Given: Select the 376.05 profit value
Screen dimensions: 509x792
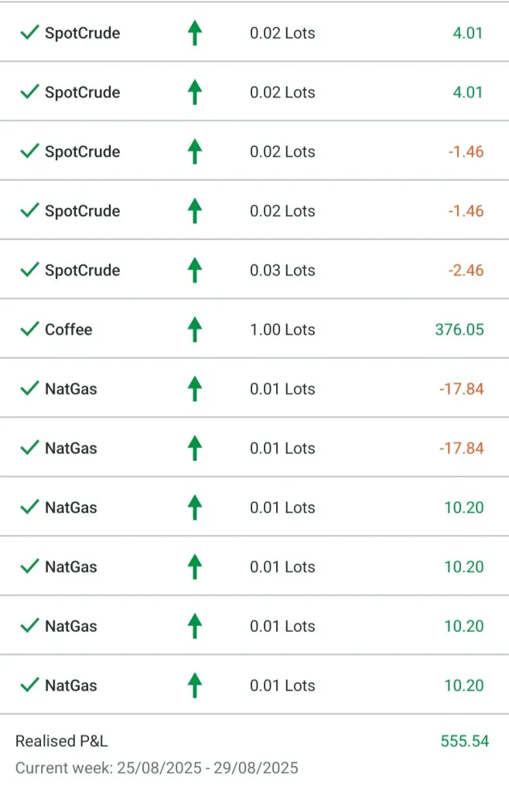Looking at the screenshot, I should (459, 329).
